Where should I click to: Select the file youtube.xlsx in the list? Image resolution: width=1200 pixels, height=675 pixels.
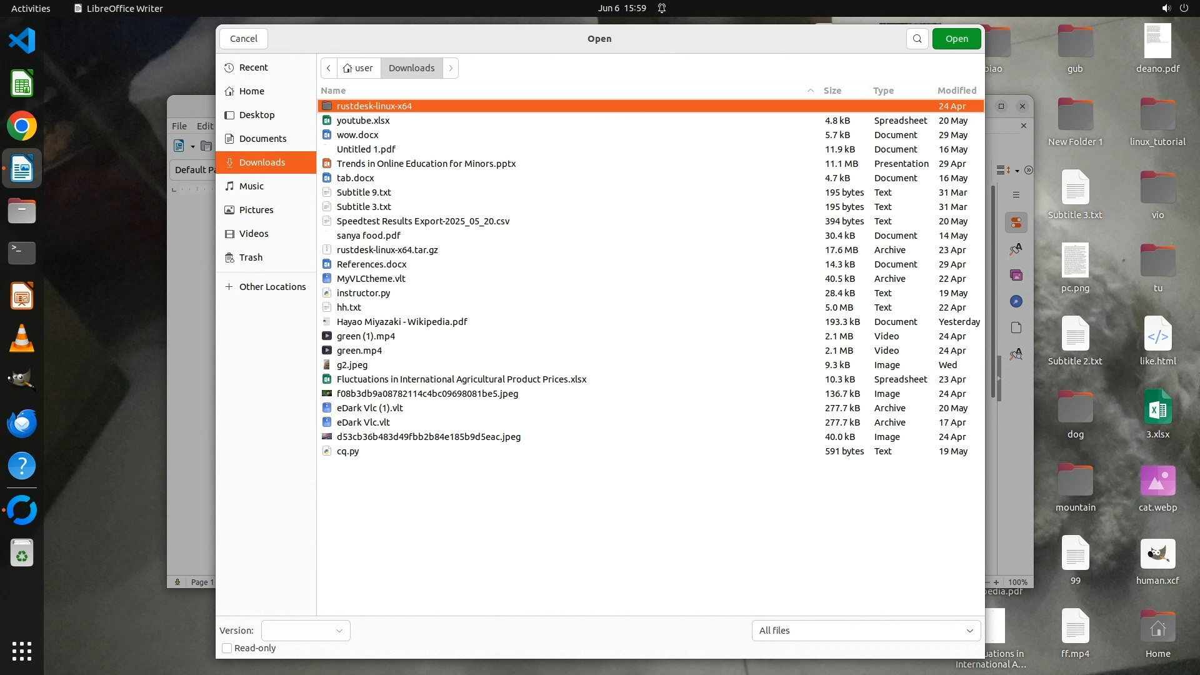click(x=363, y=121)
